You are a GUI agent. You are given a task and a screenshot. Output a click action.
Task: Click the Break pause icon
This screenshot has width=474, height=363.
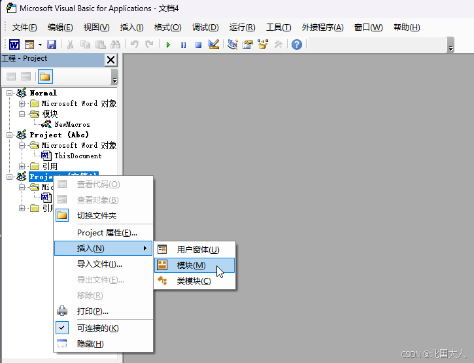(x=183, y=44)
